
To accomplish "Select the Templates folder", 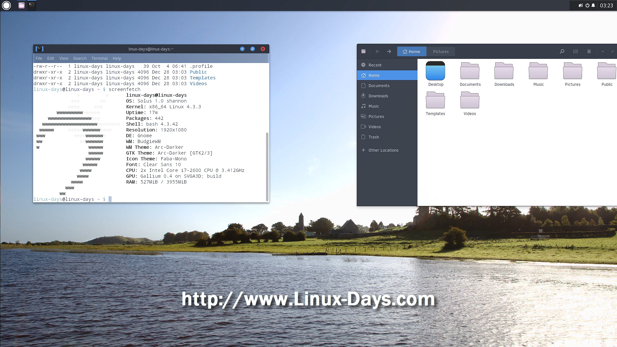I will tap(435, 101).
